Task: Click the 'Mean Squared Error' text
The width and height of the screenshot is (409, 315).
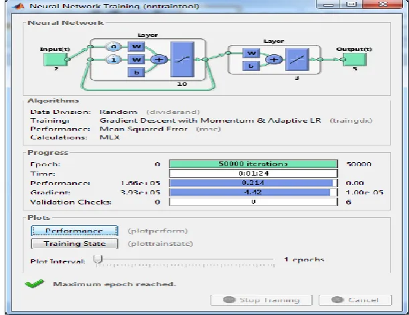Action: coord(143,129)
